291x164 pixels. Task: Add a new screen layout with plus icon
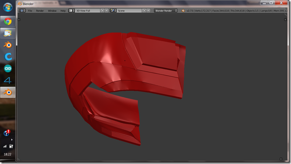point(103,10)
